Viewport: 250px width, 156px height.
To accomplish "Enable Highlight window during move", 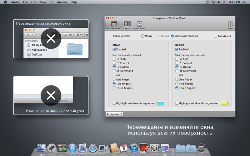I will tap(114, 103).
